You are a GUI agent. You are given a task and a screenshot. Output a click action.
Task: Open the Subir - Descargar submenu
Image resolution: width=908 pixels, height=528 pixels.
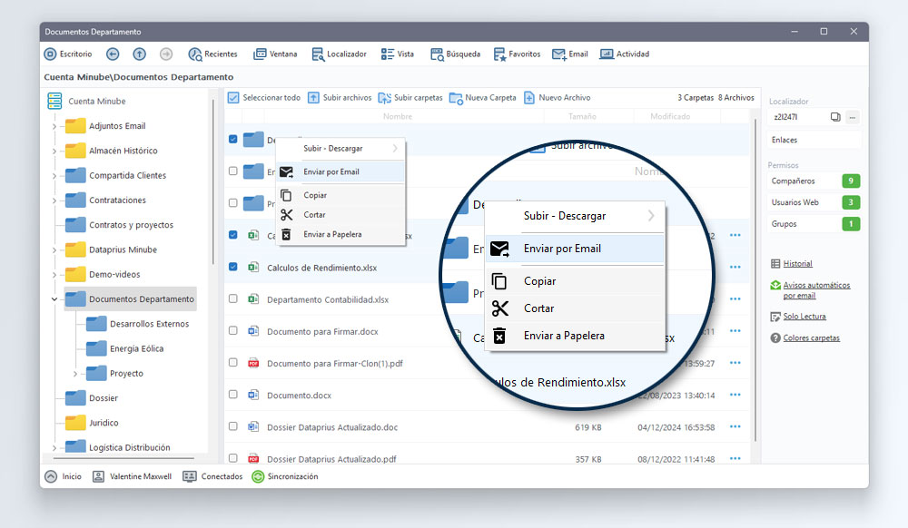pos(340,149)
